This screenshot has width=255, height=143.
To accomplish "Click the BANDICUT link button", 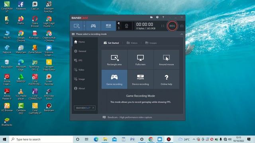I will point(85,108).
